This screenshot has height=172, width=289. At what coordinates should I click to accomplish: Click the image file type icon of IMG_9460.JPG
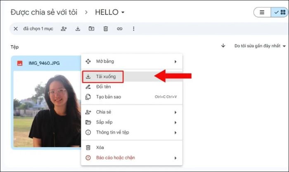[20, 63]
